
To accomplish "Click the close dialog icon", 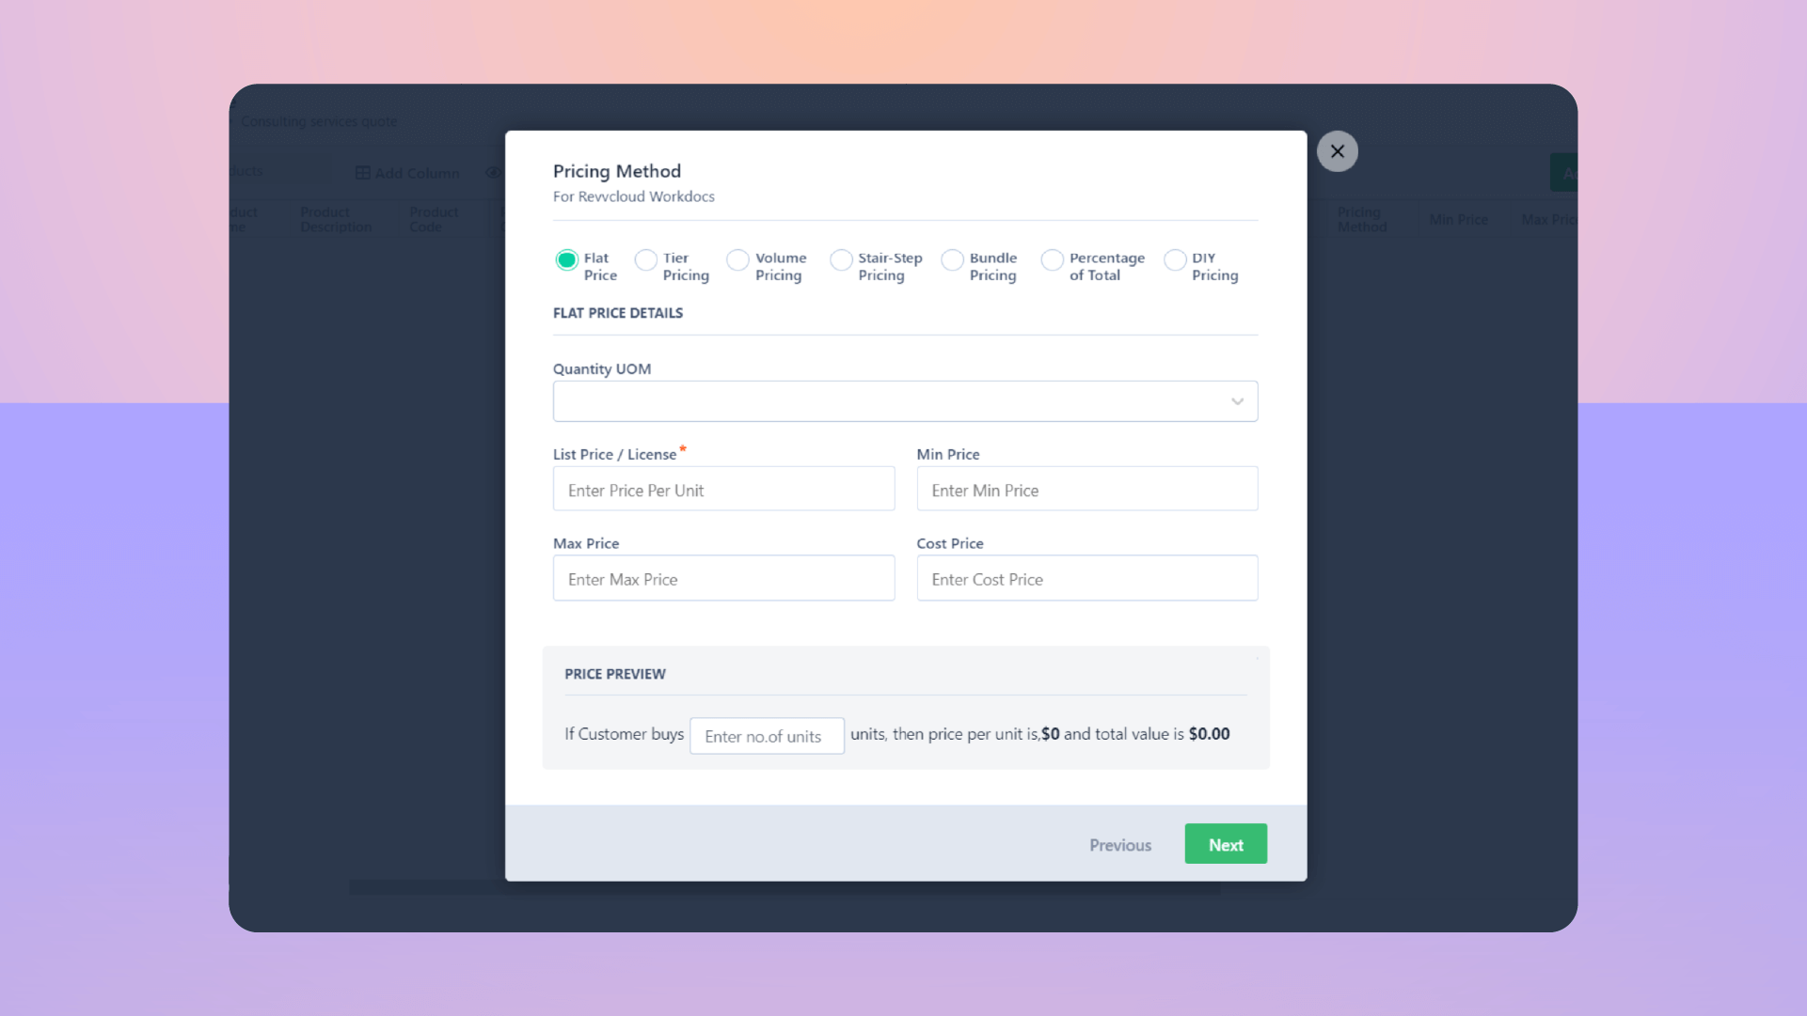I will [x=1336, y=150].
